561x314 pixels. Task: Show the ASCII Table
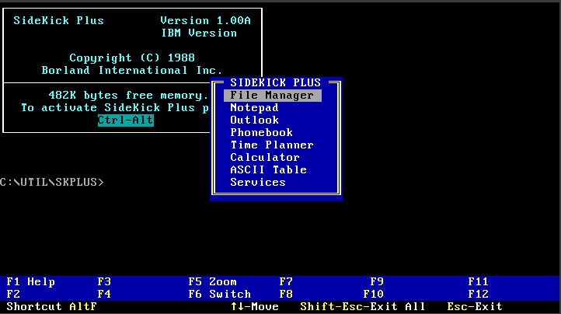click(x=268, y=170)
